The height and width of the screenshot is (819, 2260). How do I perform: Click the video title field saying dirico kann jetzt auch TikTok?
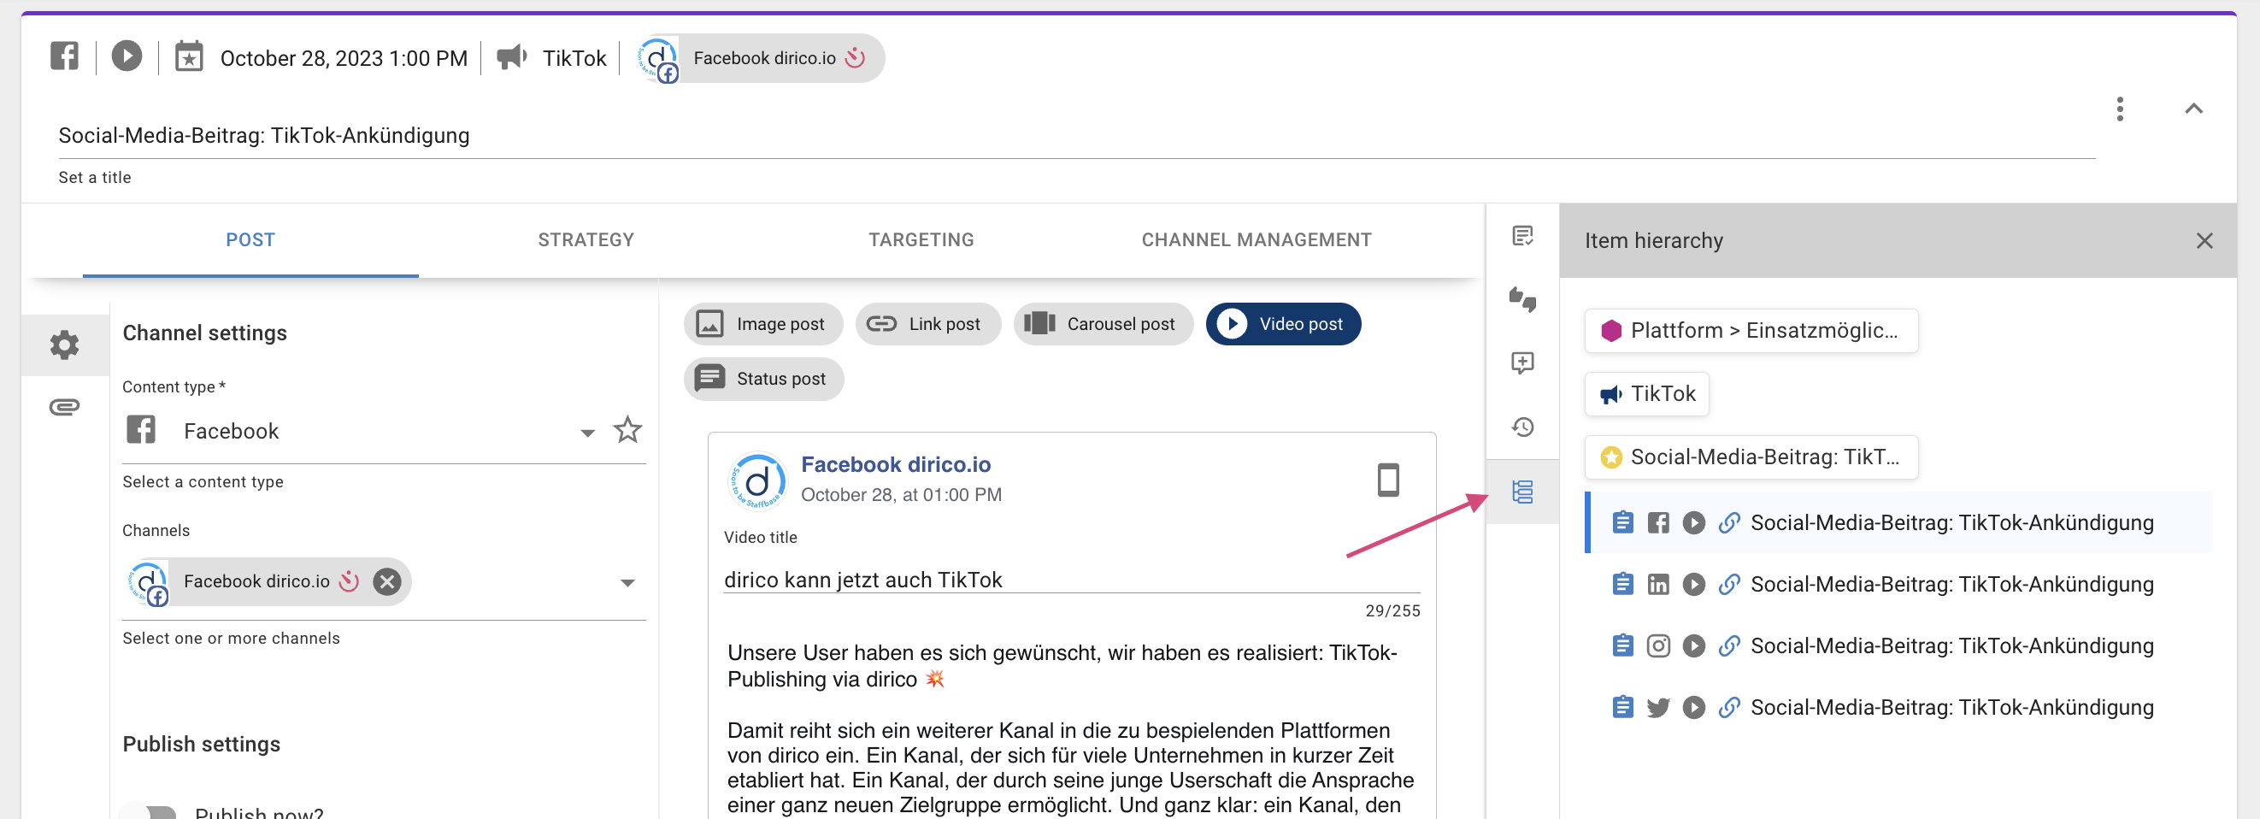click(x=863, y=580)
